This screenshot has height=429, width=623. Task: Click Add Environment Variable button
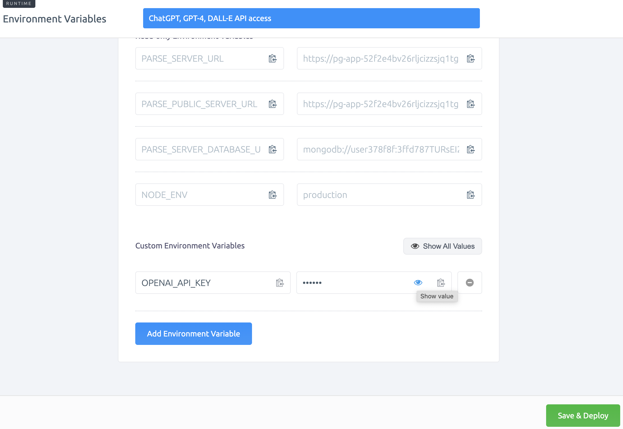(193, 334)
